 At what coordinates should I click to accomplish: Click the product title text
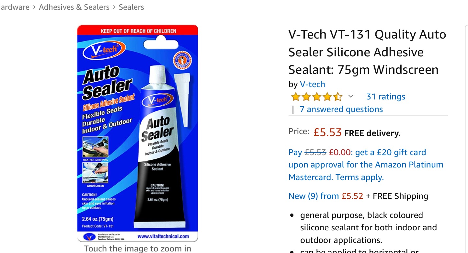pos(367,52)
